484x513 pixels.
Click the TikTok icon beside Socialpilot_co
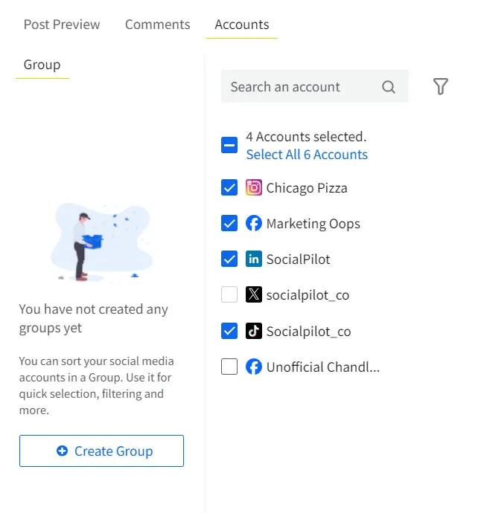point(254,331)
